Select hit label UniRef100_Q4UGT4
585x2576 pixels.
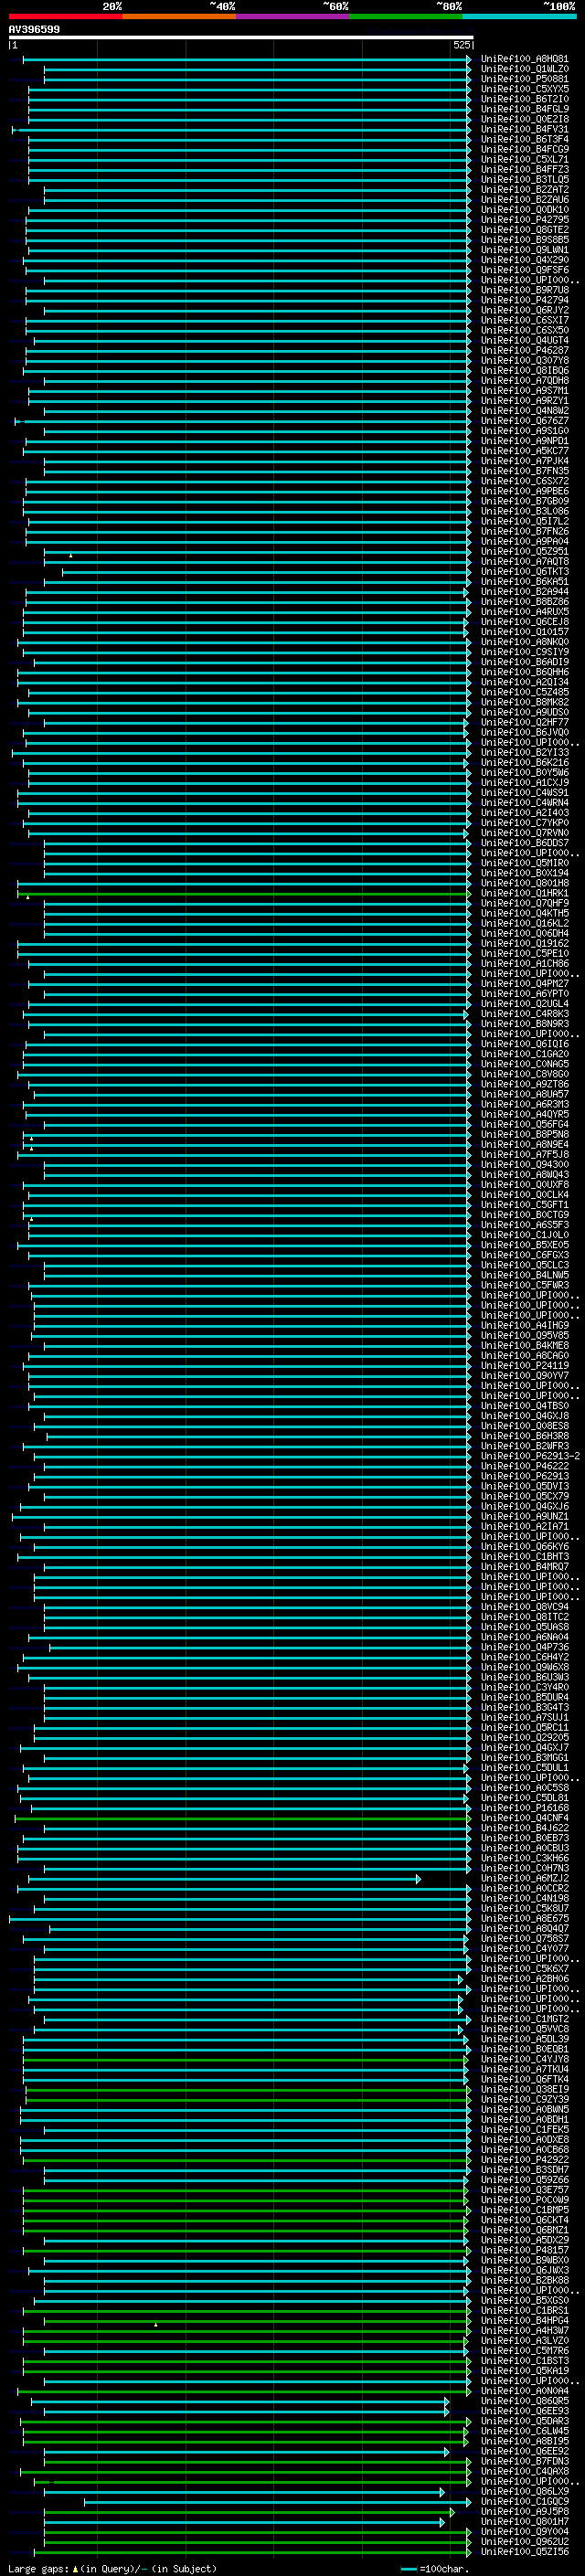click(524, 340)
